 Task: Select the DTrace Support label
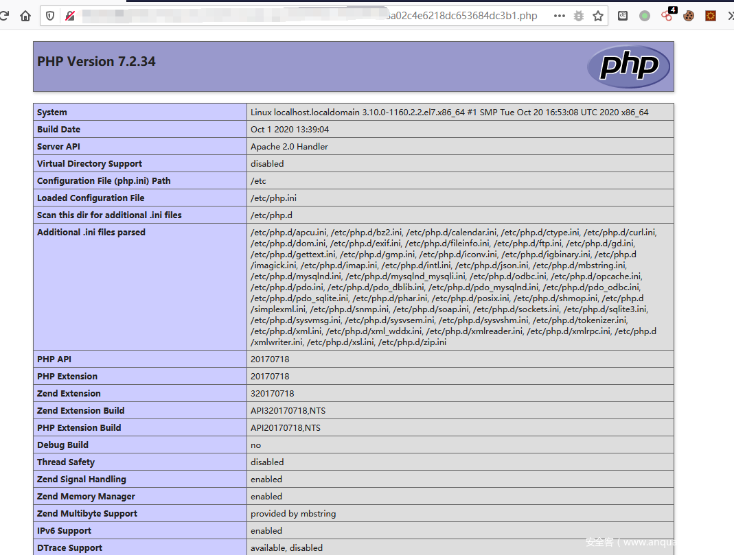tap(70, 548)
